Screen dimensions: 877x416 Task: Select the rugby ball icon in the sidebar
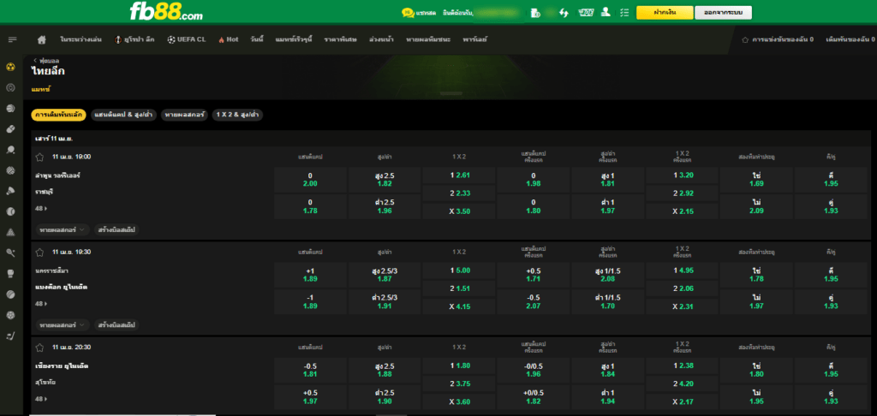coord(10,129)
